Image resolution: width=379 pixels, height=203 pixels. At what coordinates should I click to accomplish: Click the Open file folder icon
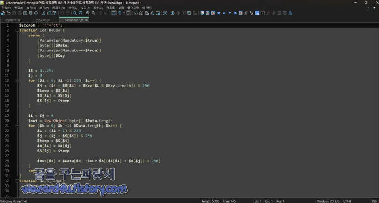pyautogui.click(x=8, y=13)
